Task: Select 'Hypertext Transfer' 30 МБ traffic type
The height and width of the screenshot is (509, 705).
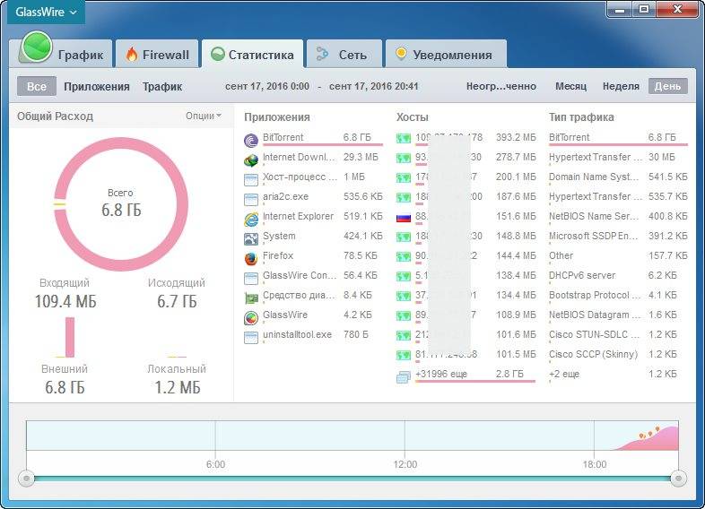Action: 618,157
